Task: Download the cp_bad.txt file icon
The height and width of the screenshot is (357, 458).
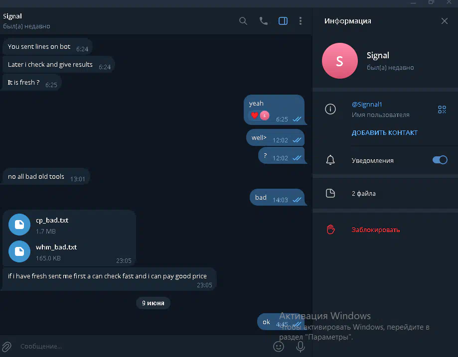Action: coord(19,225)
